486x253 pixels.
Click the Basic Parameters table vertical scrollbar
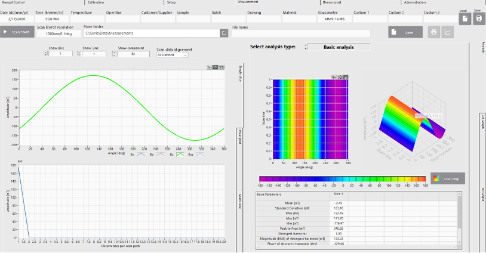[x=459, y=218]
